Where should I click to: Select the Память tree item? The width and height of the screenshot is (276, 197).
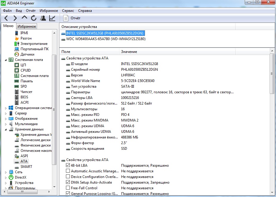coord(27,81)
